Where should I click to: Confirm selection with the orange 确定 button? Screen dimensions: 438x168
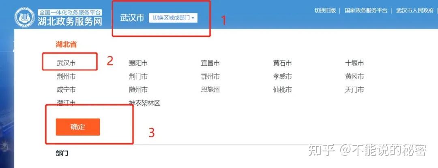(78, 127)
